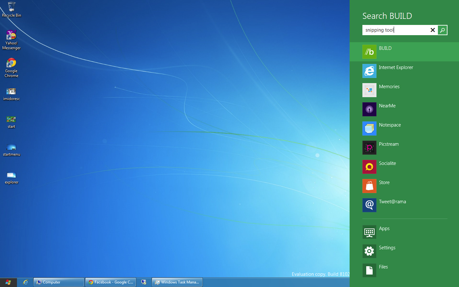The height and width of the screenshot is (287, 459).
Task: Switch to Facebook - Google Chrome taskbar button
Action: tap(111, 282)
